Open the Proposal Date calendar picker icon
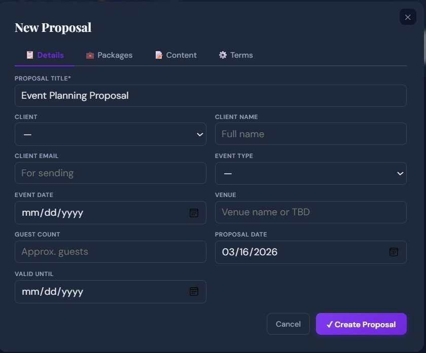Image resolution: width=426 pixels, height=353 pixels. [x=394, y=252]
